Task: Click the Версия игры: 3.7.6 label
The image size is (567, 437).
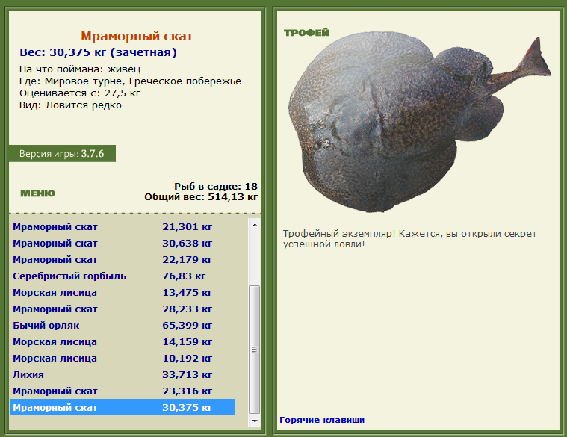Action: 62,154
